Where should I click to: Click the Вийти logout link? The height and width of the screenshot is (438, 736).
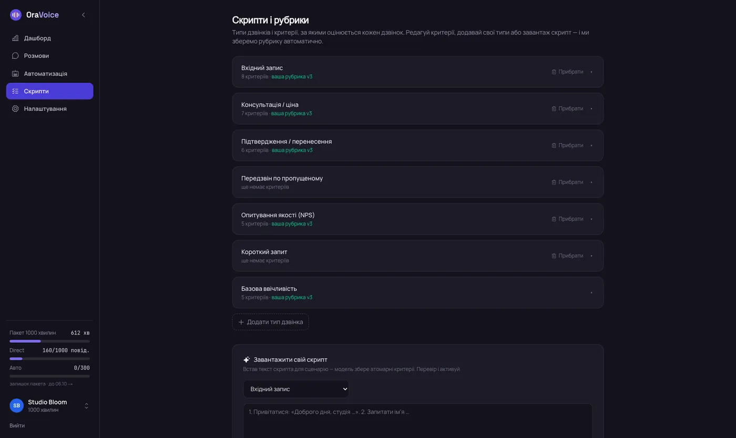pos(17,425)
